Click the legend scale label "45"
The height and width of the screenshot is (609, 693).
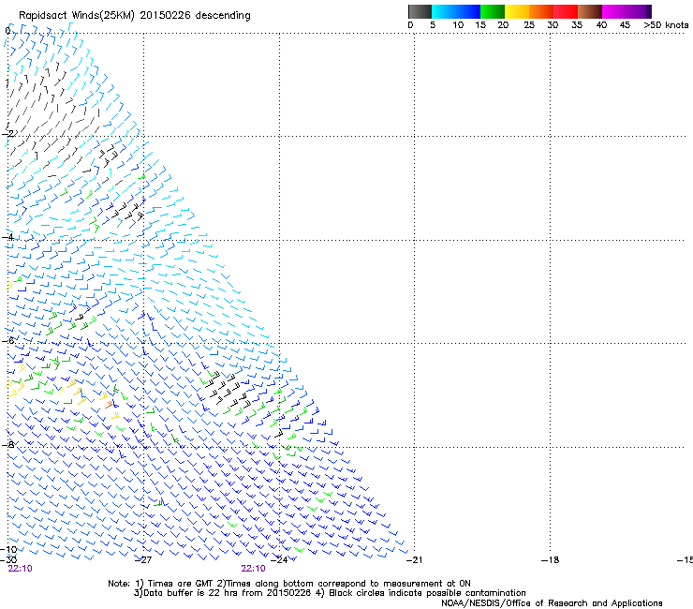point(625,25)
